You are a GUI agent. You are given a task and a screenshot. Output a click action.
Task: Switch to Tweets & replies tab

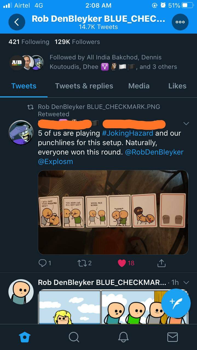[x=84, y=86]
